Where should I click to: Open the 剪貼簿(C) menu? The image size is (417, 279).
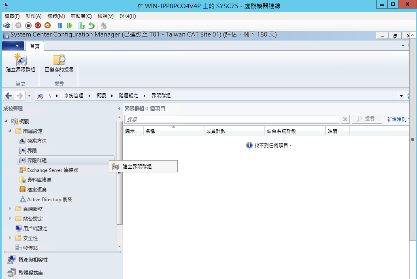coord(81,16)
